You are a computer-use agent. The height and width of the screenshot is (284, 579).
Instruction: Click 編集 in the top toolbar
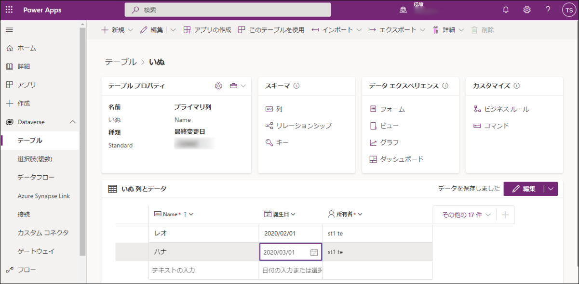pos(151,30)
